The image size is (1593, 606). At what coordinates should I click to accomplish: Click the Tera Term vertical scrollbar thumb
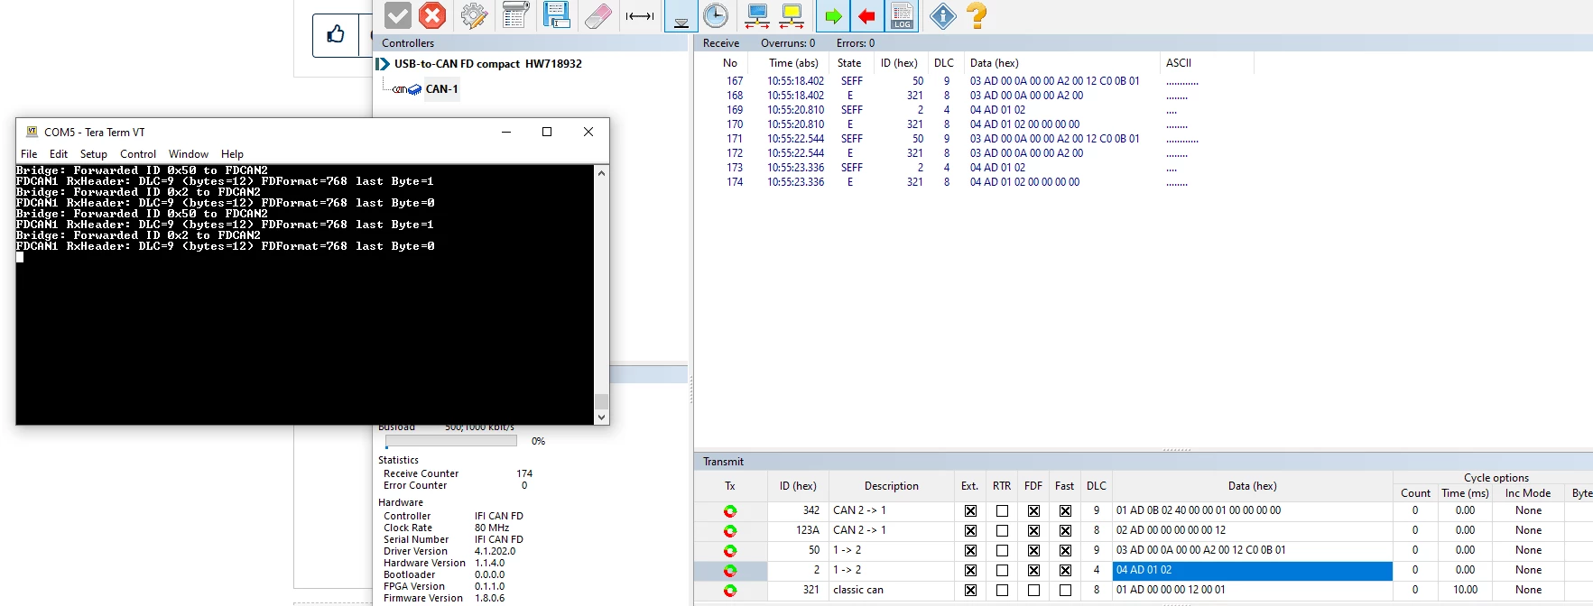point(601,401)
